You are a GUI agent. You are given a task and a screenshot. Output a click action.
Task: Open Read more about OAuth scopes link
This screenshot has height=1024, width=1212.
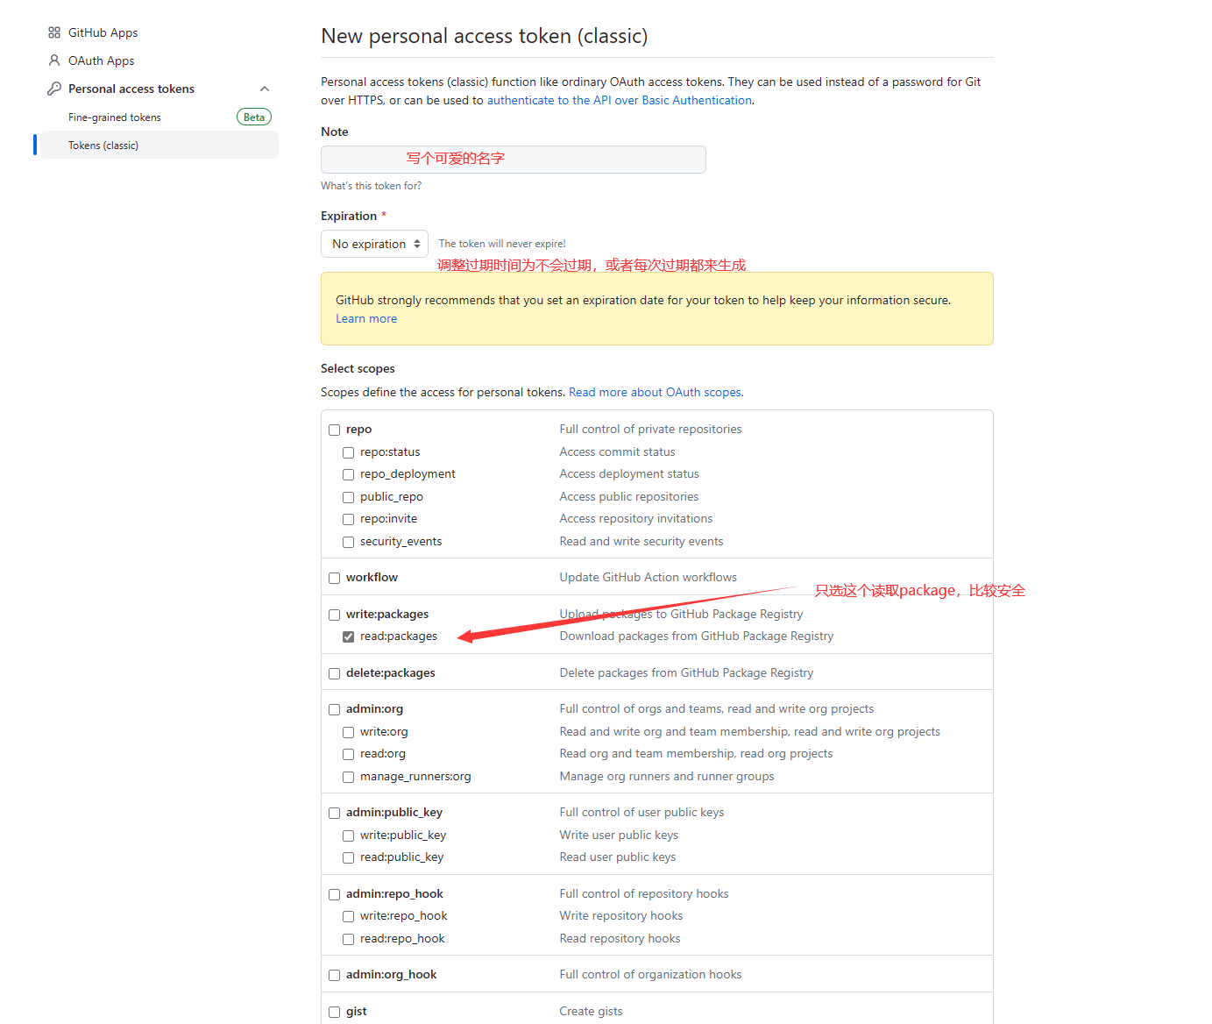pyautogui.click(x=655, y=392)
